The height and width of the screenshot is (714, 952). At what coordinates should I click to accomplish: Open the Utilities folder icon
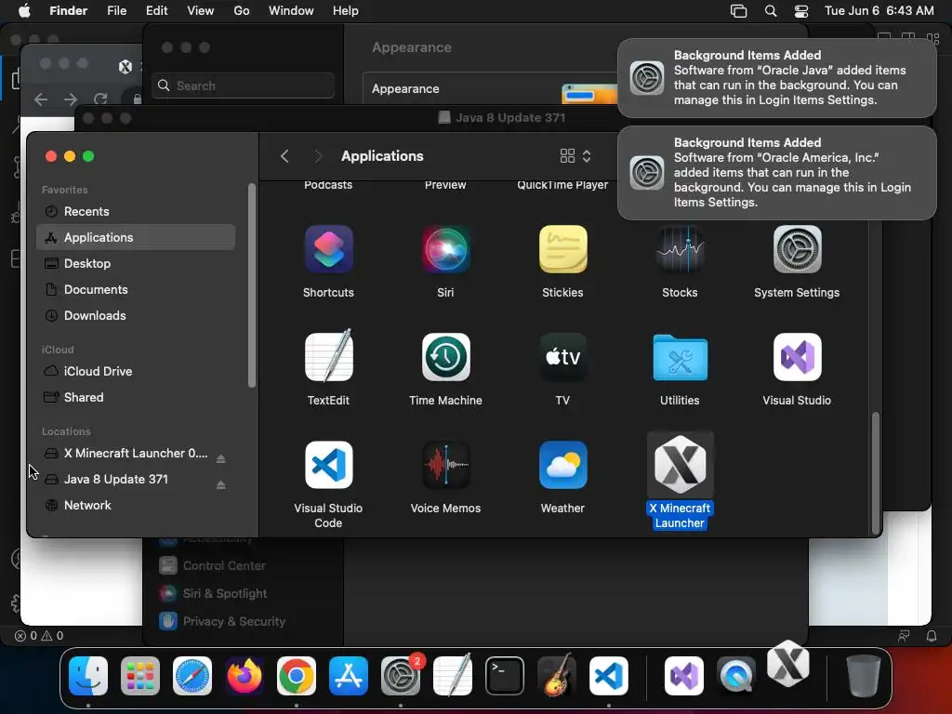click(x=680, y=358)
